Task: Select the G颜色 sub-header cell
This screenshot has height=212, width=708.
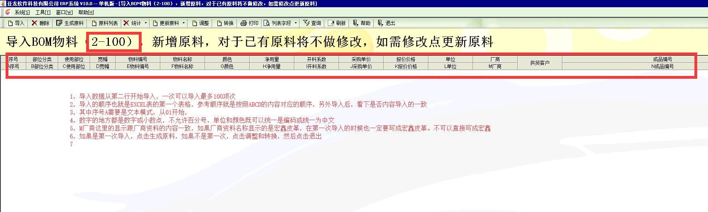Action: pos(227,66)
